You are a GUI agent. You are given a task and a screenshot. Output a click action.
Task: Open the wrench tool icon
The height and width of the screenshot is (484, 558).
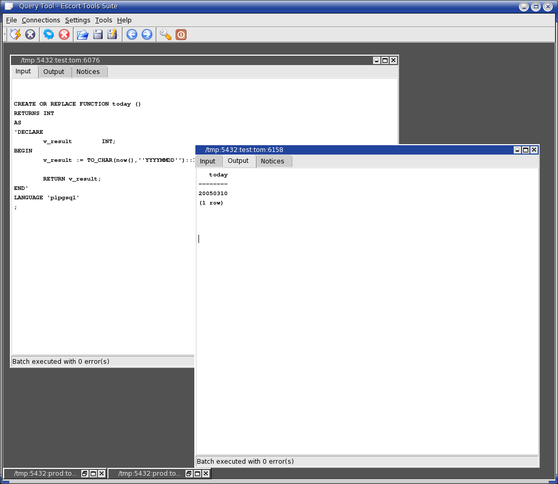pyautogui.click(x=166, y=34)
